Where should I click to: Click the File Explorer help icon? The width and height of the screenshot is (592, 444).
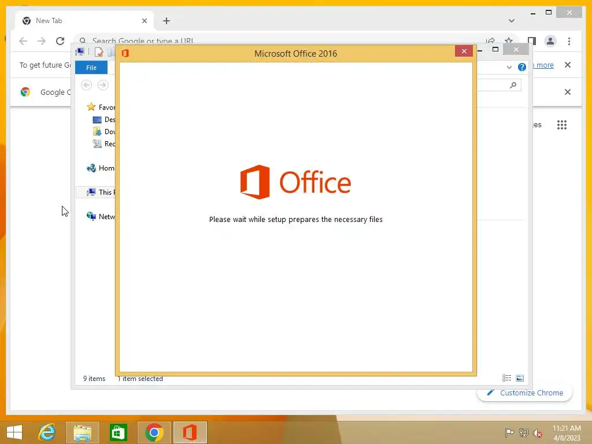(522, 67)
